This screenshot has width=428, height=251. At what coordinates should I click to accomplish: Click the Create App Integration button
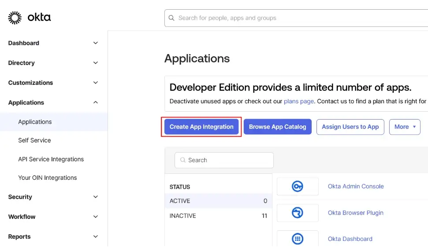pyautogui.click(x=201, y=127)
